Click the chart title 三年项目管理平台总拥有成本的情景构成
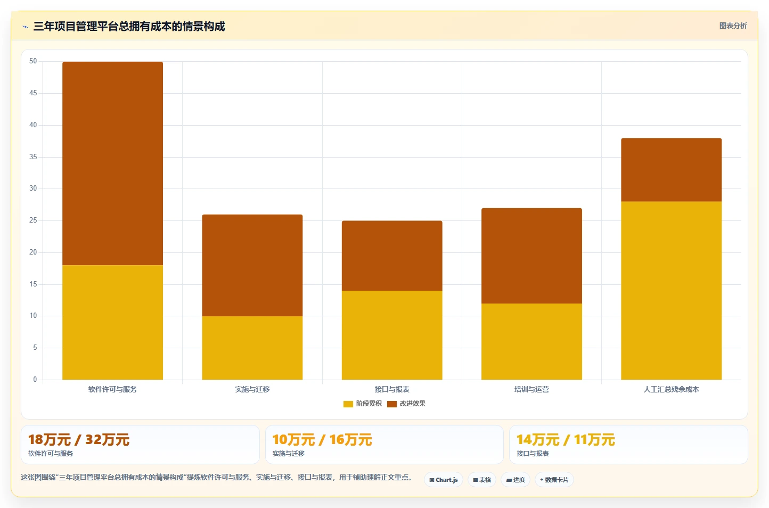 (129, 26)
